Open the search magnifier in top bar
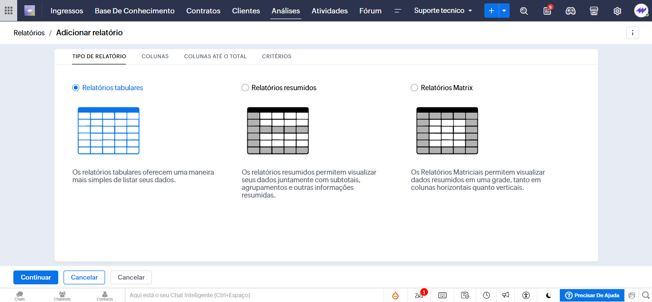 [524, 11]
